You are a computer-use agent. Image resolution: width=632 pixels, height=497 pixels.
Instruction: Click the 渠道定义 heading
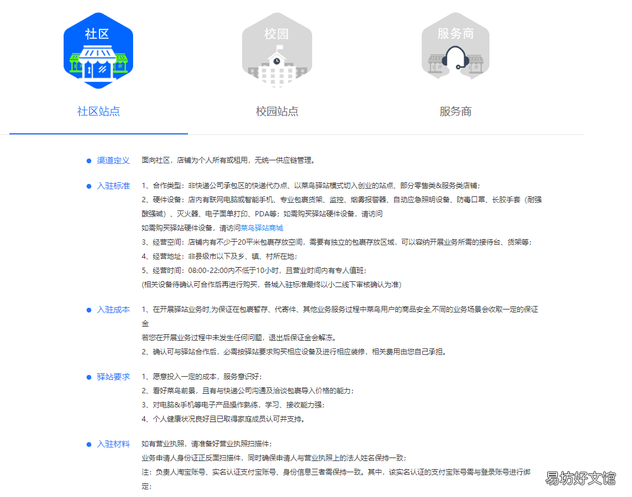113,160
